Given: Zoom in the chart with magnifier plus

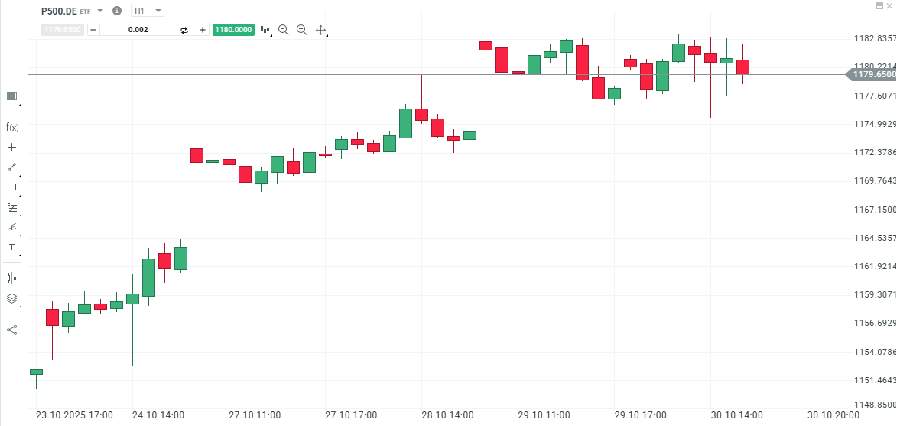Looking at the screenshot, I should (x=302, y=30).
